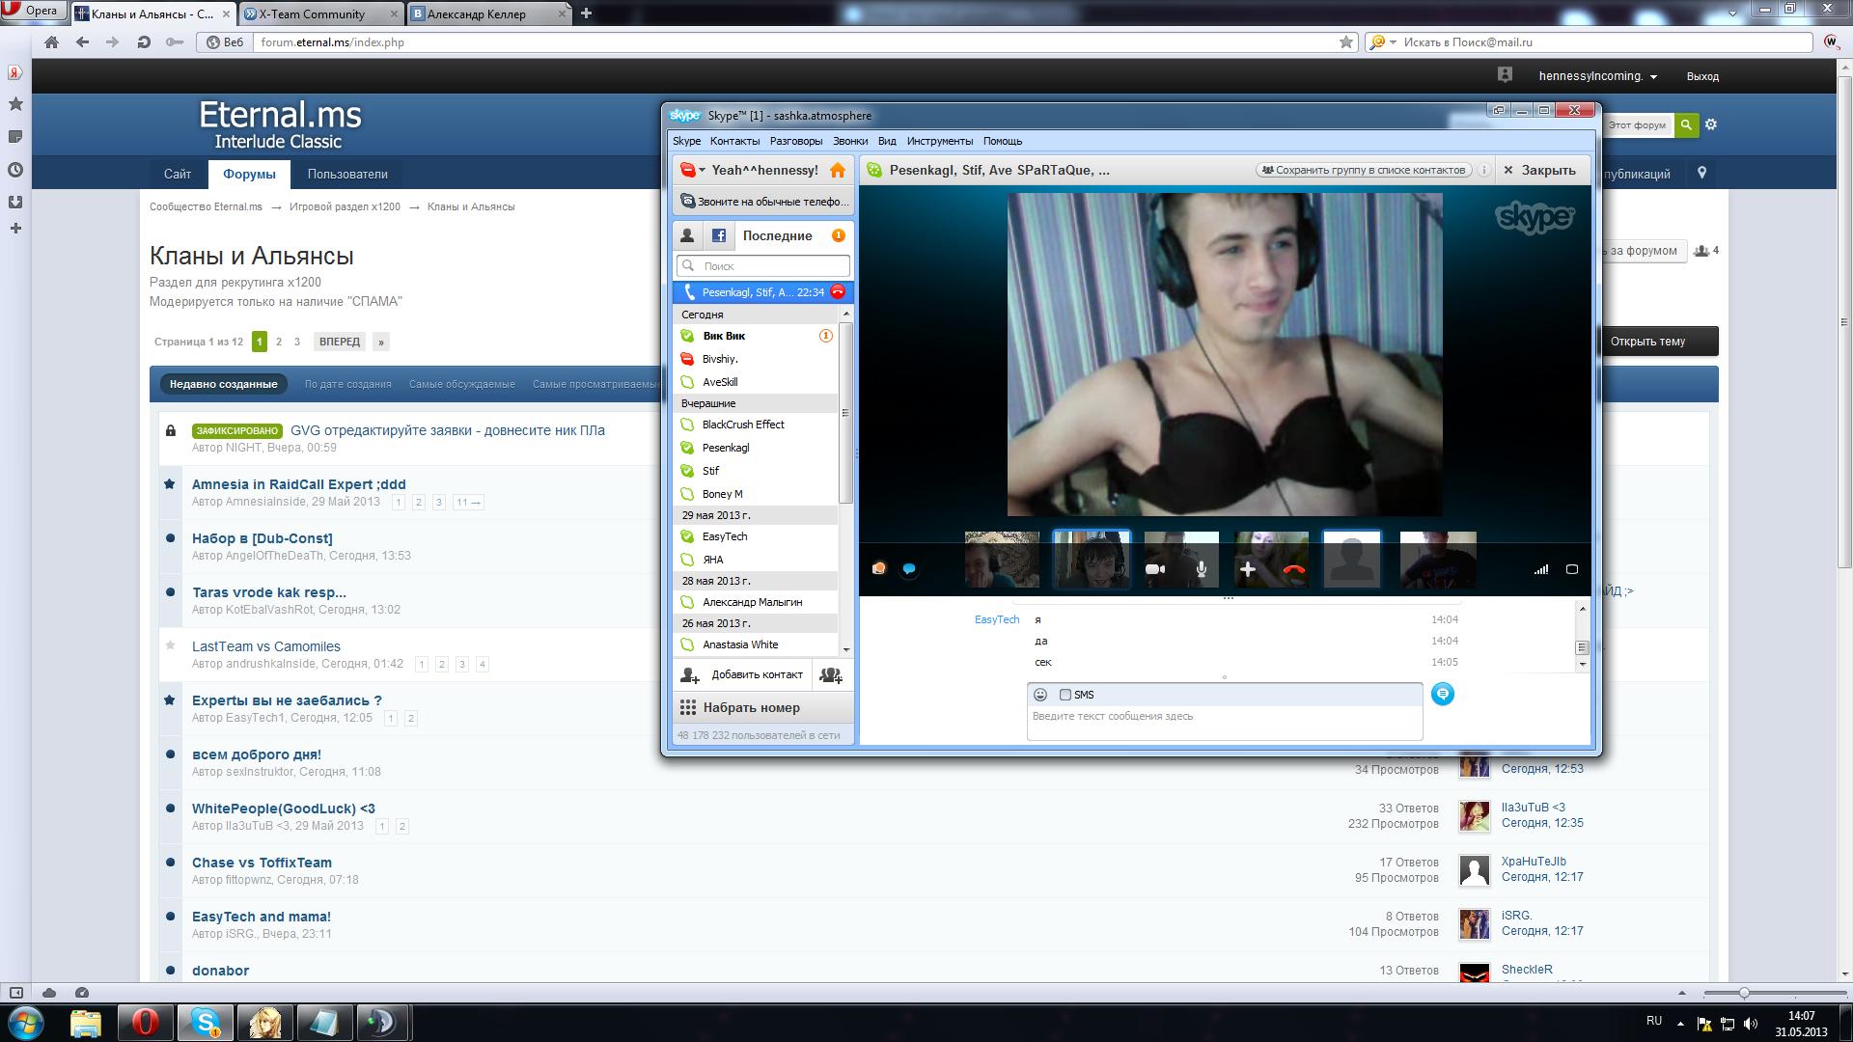This screenshot has height=1042, width=1853.
Task: Open the Skype status dropdown beside Yeah^^hennessy!
Action: 692,171
